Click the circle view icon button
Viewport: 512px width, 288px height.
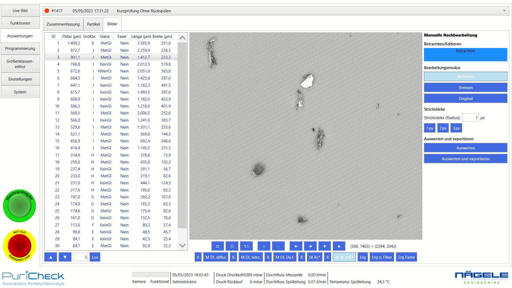(232, 246)
